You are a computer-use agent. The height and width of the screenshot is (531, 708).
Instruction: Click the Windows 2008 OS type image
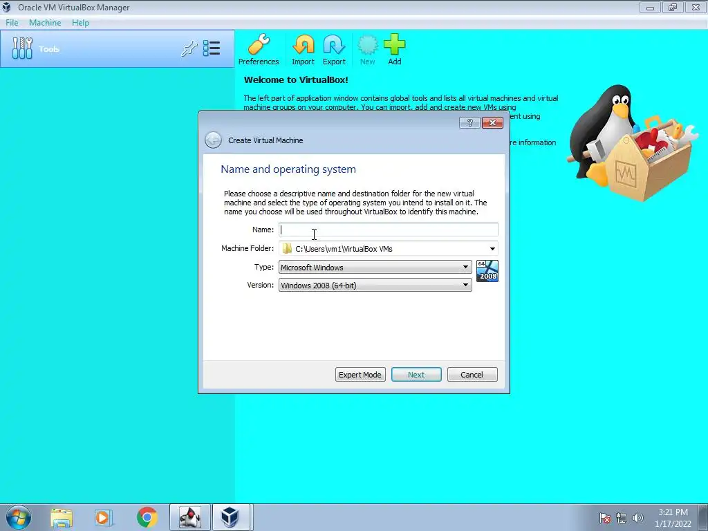[x=487, y=271]
